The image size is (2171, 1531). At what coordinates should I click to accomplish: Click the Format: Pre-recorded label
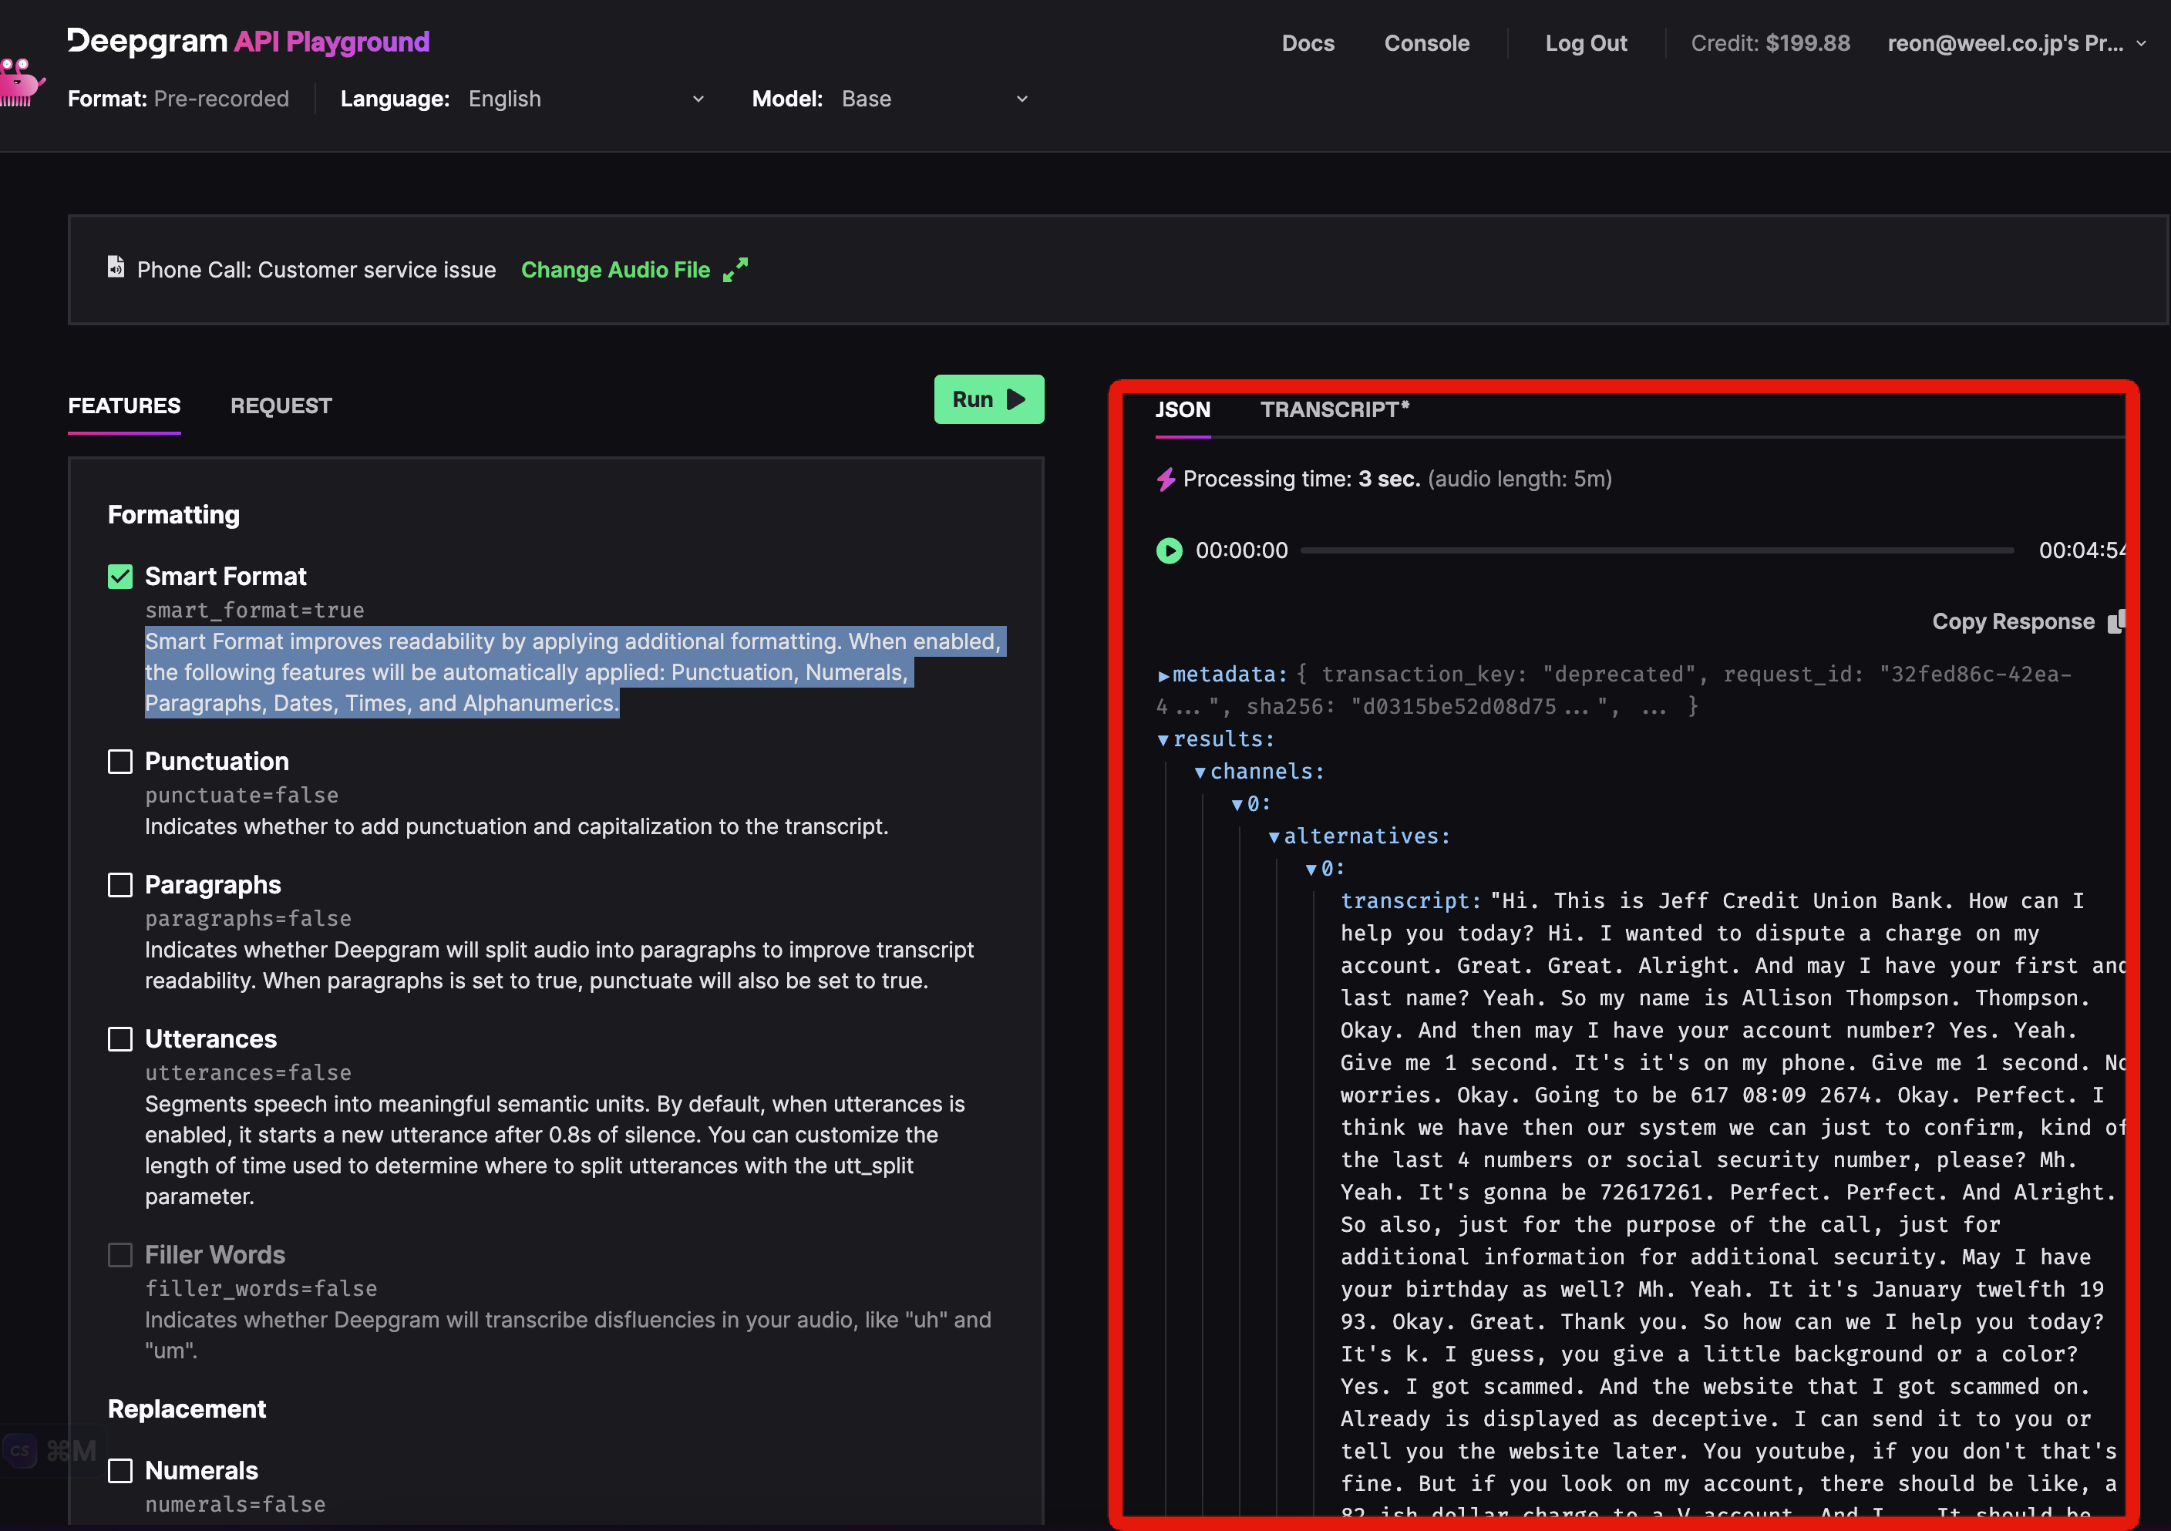coord(179,99)
